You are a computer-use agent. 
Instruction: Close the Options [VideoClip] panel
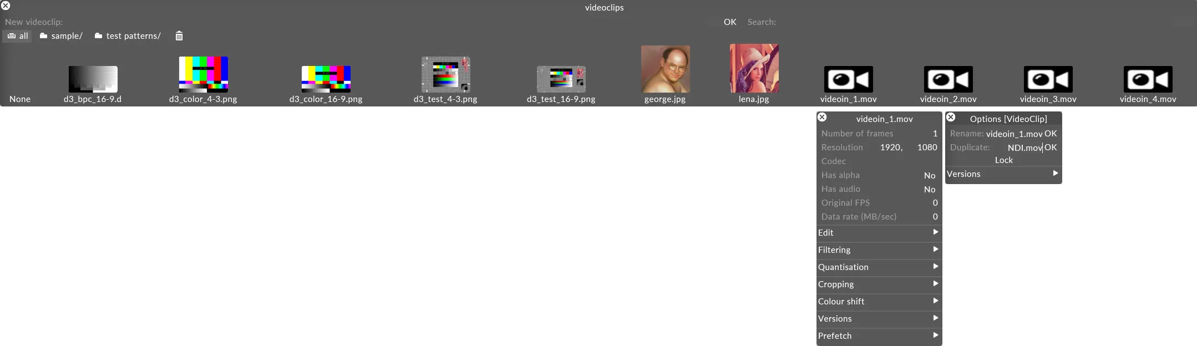pos(951,117)
